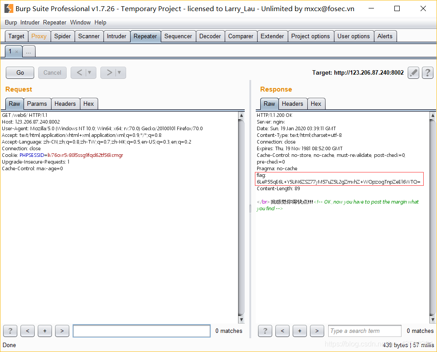The height and width of the screenshot is (352, 437).
Task: Go forward in request history
Action: [109, 73]
